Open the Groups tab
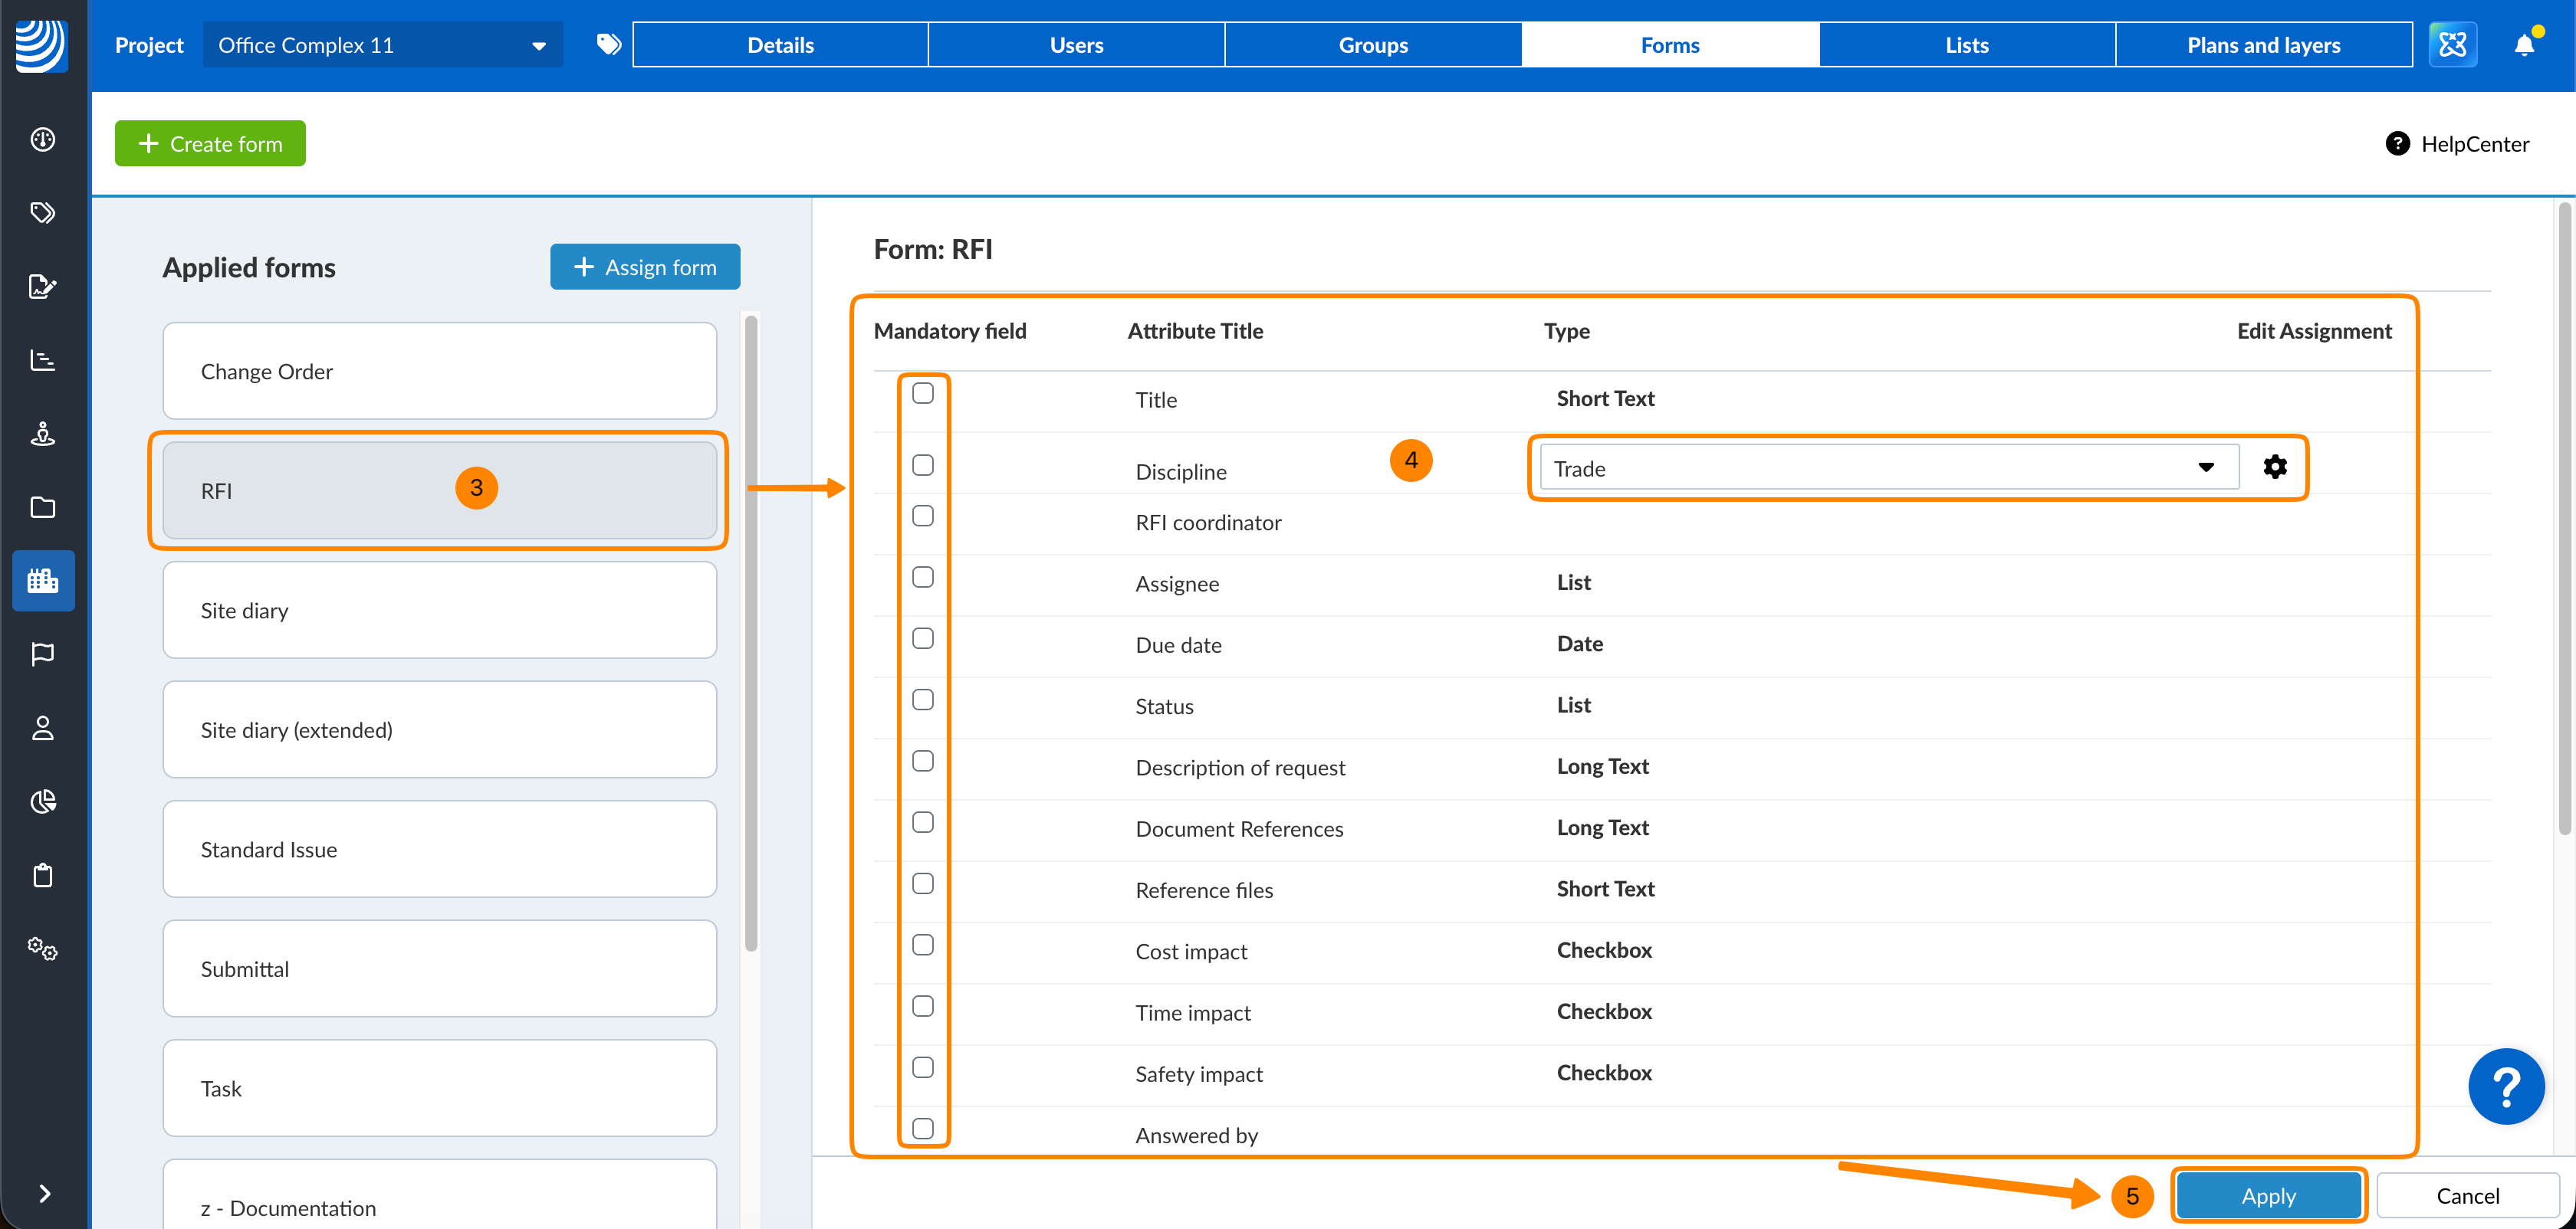2576x1229 pixels. (x=1372, y=45)
